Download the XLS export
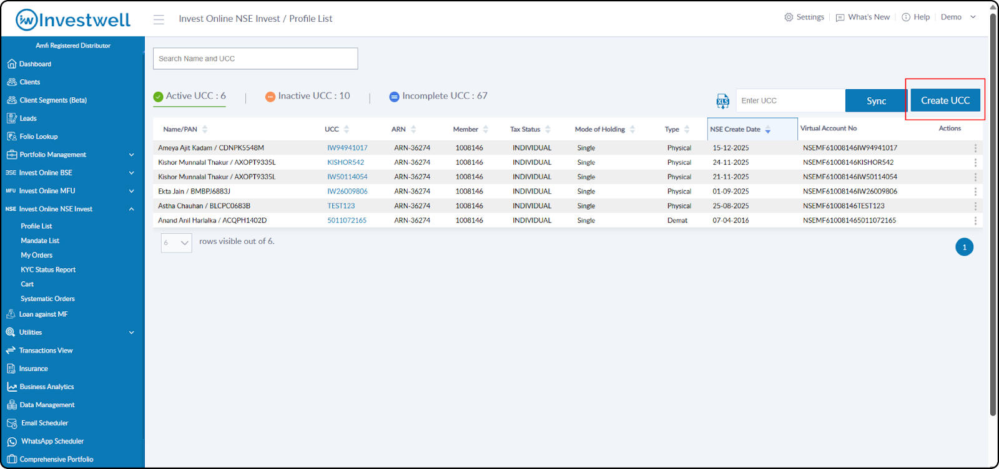 [722, 101]
